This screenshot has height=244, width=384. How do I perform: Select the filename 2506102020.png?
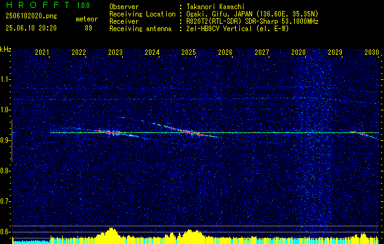point(31,16)
